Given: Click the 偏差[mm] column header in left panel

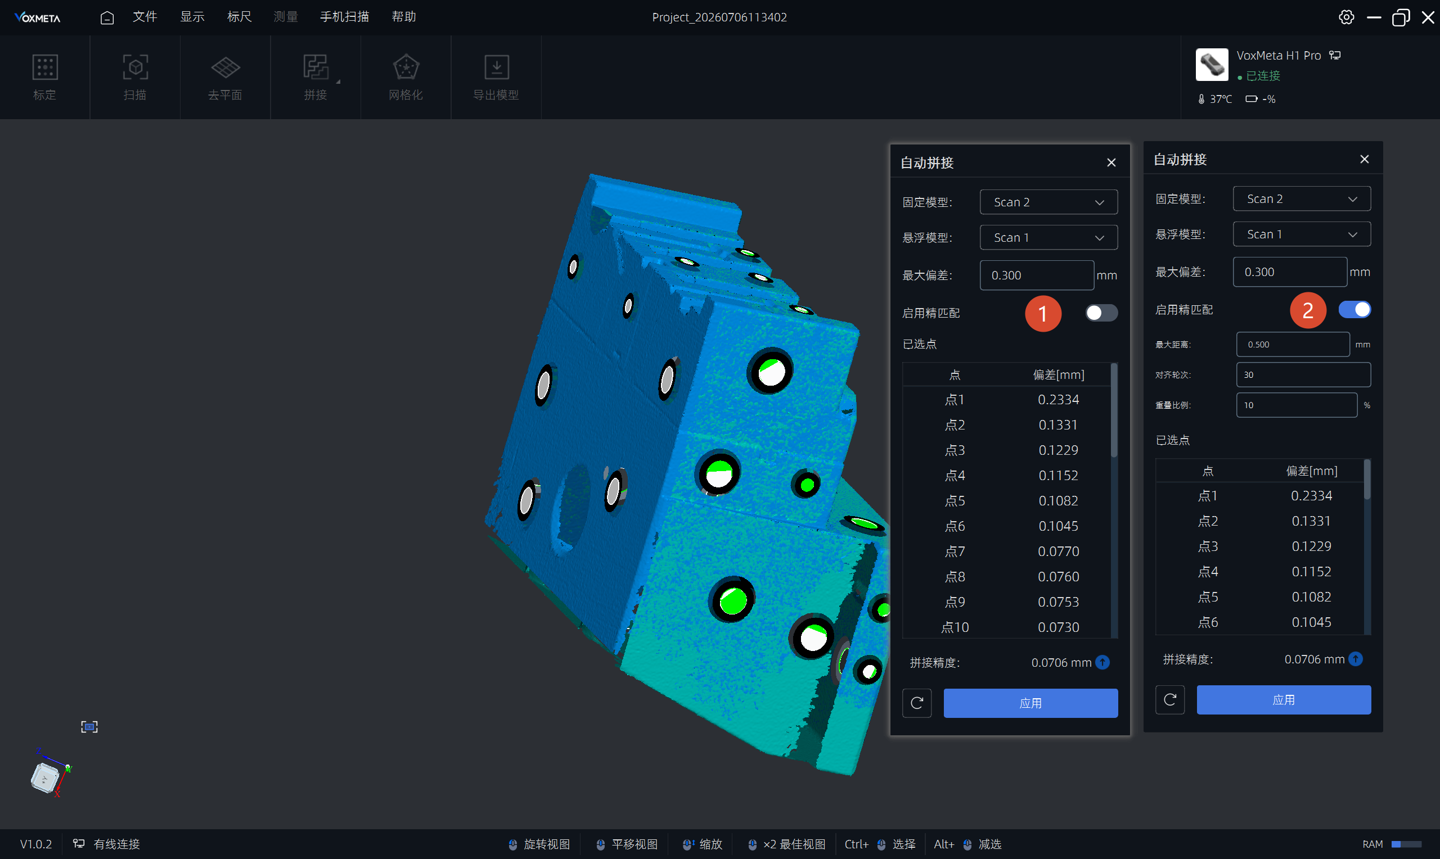Looking at the screenshot, I should click(x=1059, y=374).
